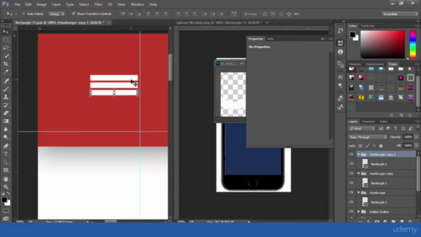Close the Rectangle 11.psb document tab

coord(109,22)
